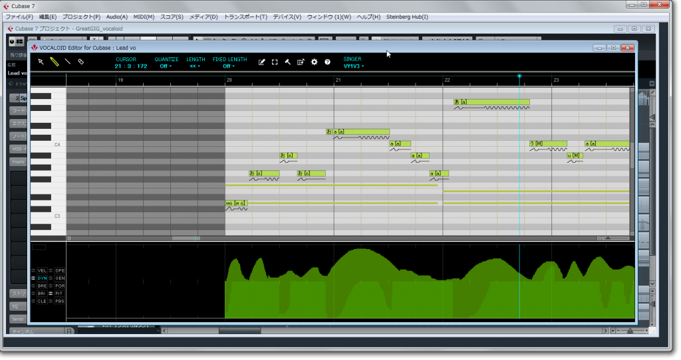Click the piano roll horizontal scrollbar thumb
Viewport: 681px width, 360px height.
pos(186,238)
